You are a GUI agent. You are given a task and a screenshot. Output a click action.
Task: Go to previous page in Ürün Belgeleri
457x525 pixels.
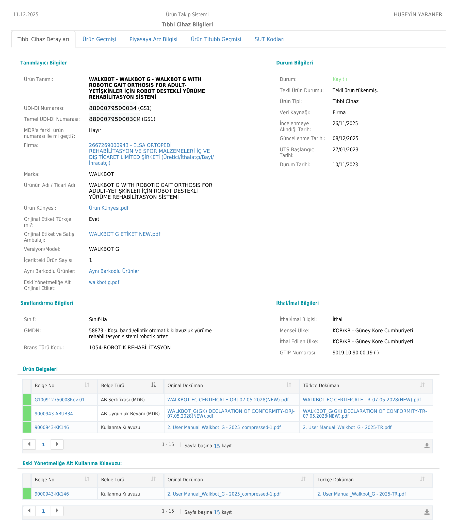pyautogui.click(x=29, y=445)
